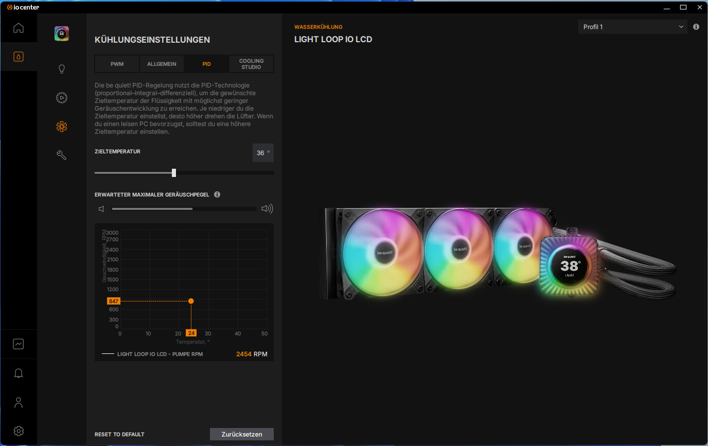Image resolution: width=708 pixels, height=446 pixels.
Task: Click the KÜHLUNGSEINSTELLUNGEN heading
Action: 152,40
